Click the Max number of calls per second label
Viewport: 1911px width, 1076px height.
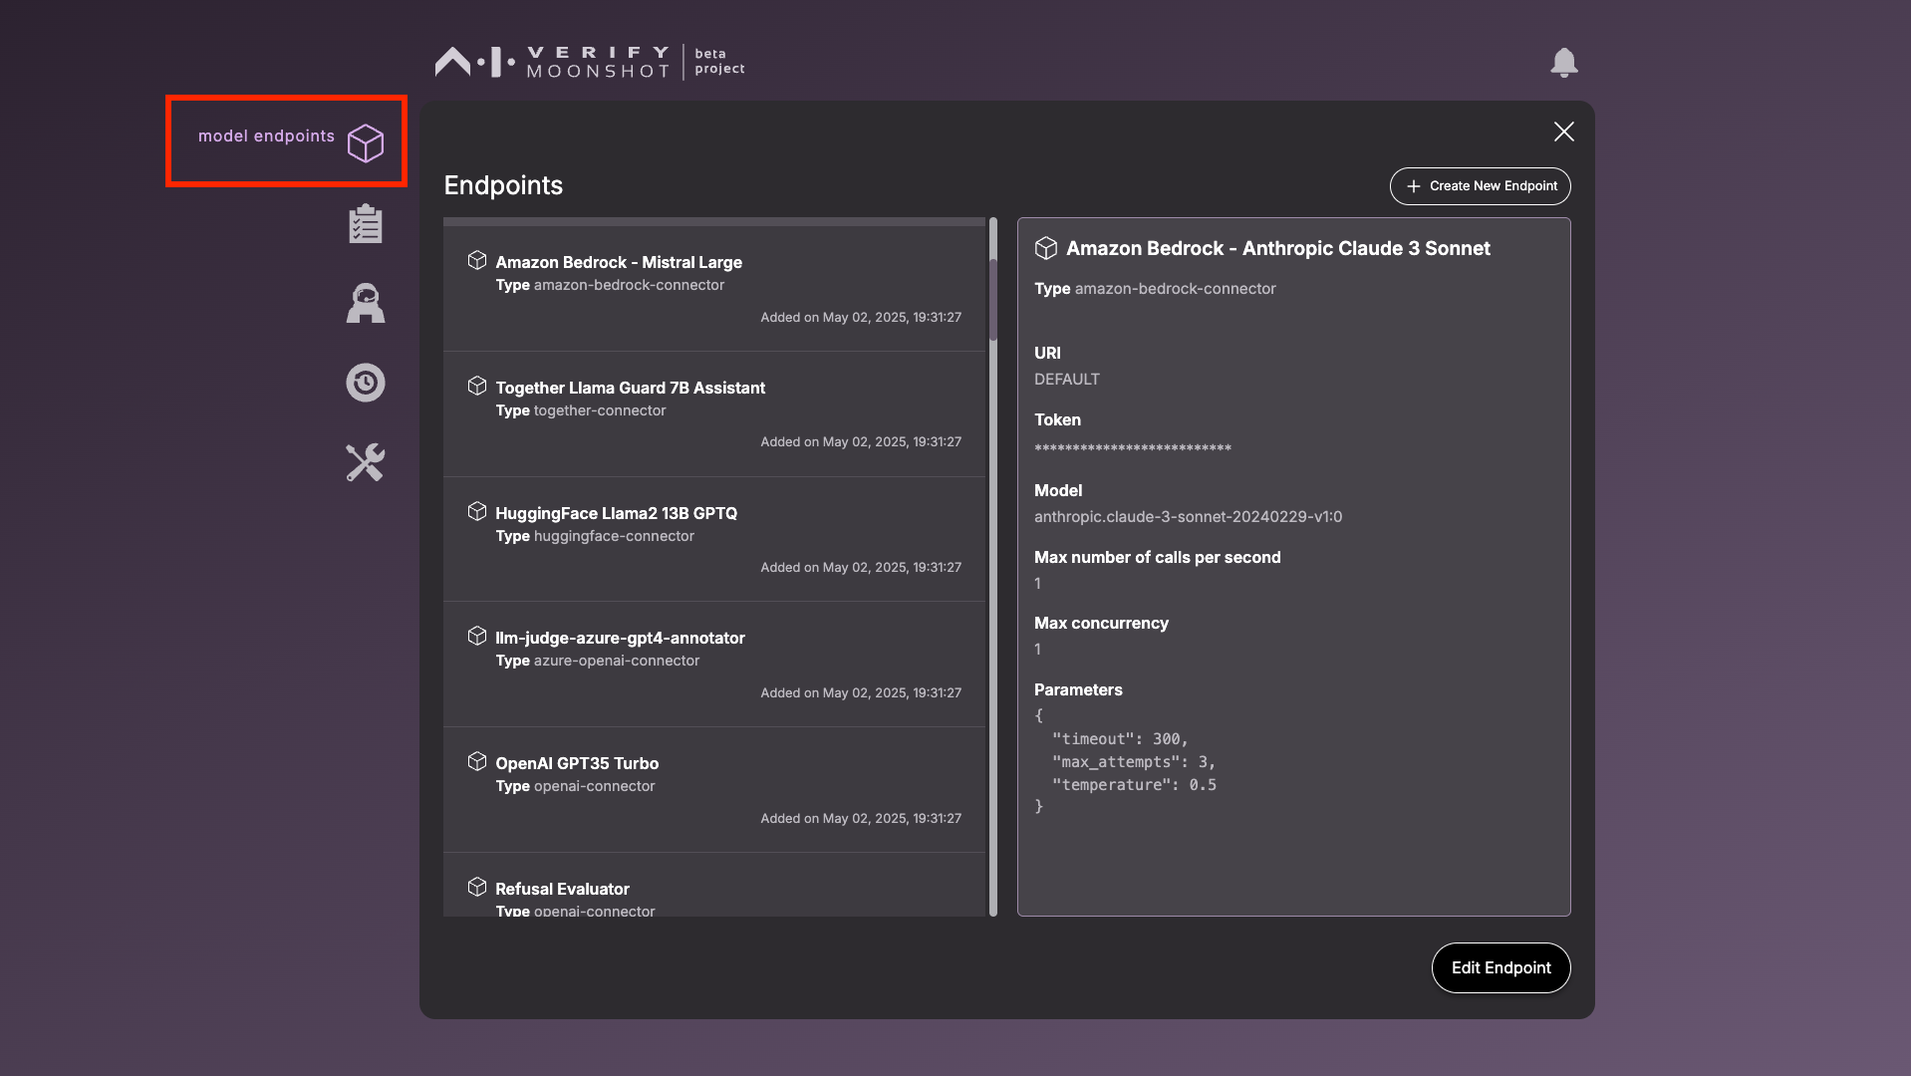(x=1158, y=558)
